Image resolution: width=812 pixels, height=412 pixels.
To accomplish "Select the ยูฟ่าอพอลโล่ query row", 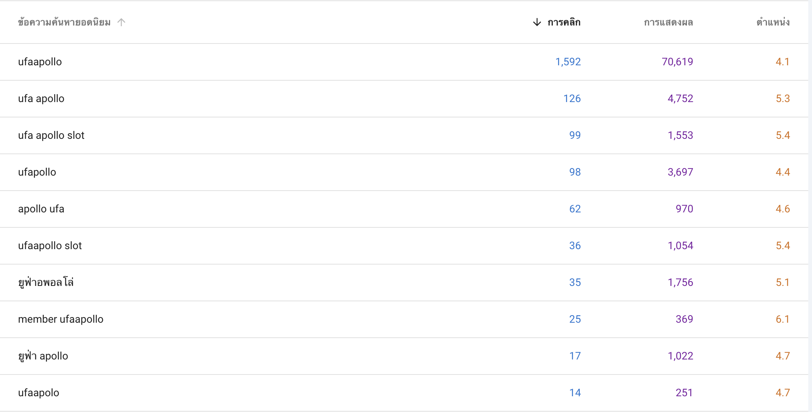I will pos(404,283).
